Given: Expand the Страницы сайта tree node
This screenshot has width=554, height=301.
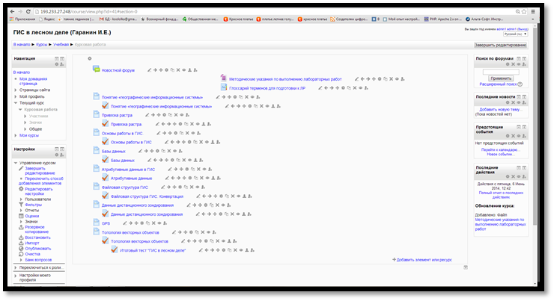Looking at the screenshot, I should [x=16, y=90].
